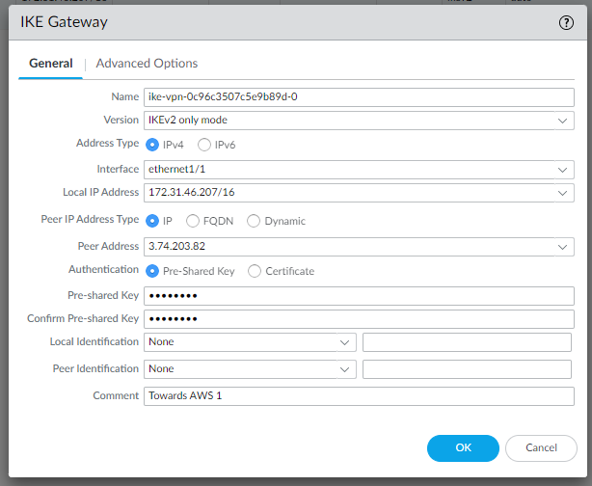Switch to the Advanced Options tab
592x486 pixels.
coord(147,64)
